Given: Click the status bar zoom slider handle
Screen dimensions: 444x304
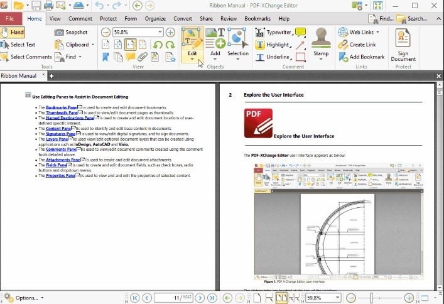Looking at the screenshot, I should [371, 298].
